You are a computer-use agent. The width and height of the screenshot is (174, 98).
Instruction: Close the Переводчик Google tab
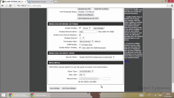tap(51, 2)
